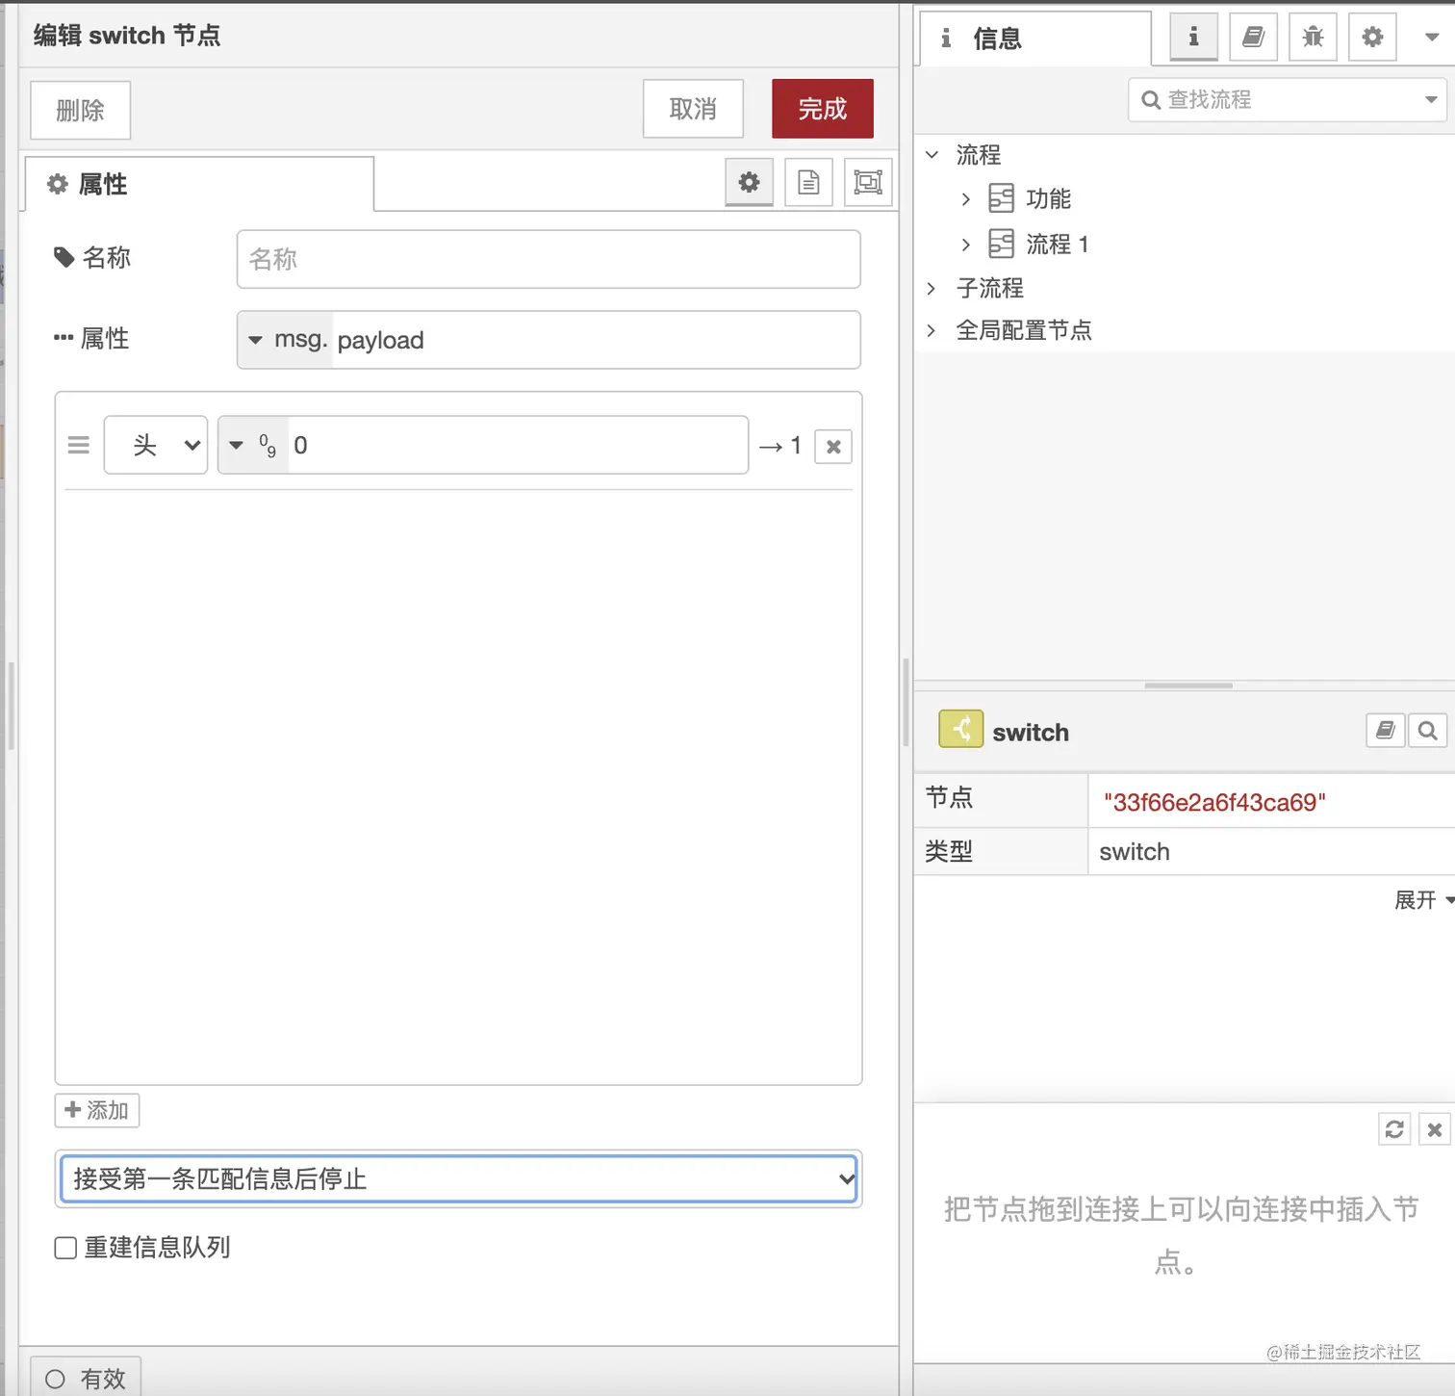Toggle the 有效 enabled button

point(86,1378)
